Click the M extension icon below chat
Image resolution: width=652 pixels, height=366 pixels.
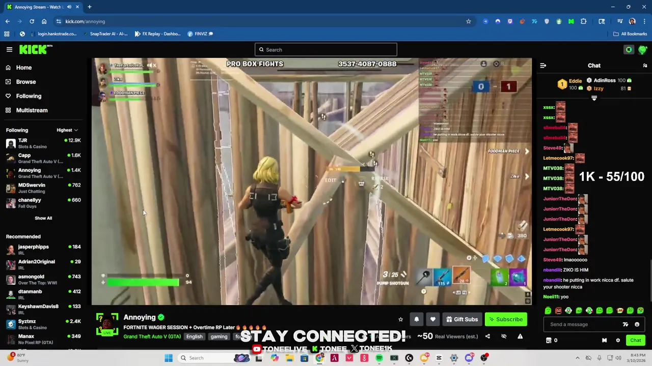(604, 340)
